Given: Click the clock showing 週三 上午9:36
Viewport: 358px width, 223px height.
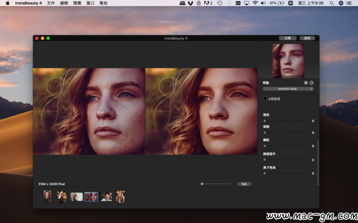Looking at the screenshot, I should coord(311,3).
